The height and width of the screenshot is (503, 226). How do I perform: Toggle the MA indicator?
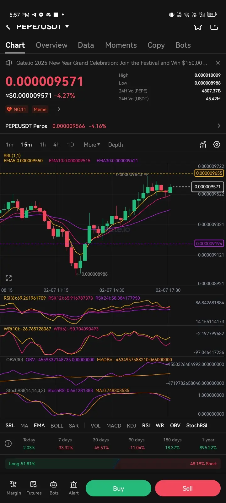[24, 426]
